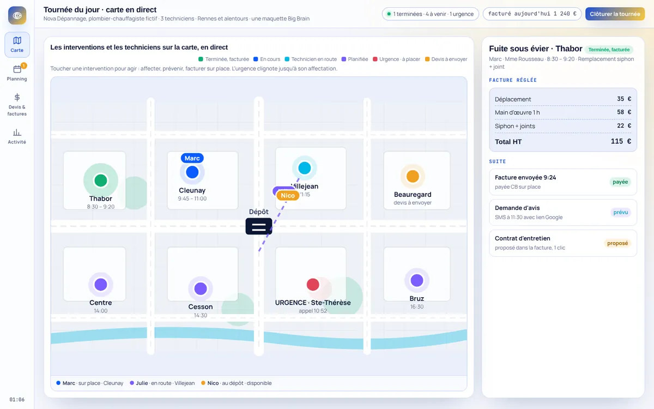
Task: Click 'Julie · en route · Villejean' status
Action: coord(162,383)
